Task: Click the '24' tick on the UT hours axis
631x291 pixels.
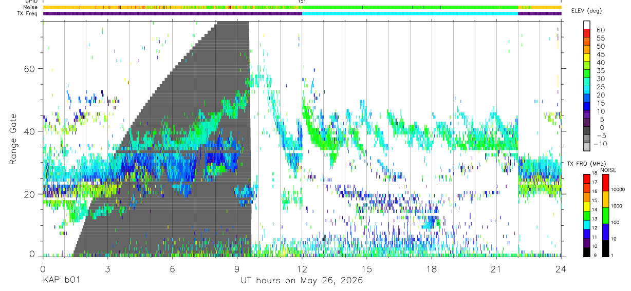Action: pos(561,269)
